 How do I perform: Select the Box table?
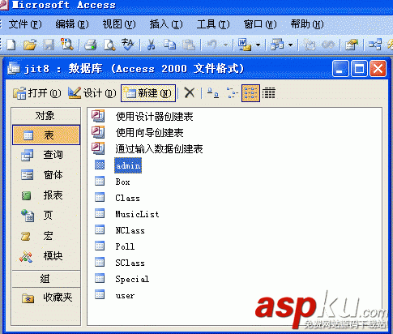coord(123,182)
